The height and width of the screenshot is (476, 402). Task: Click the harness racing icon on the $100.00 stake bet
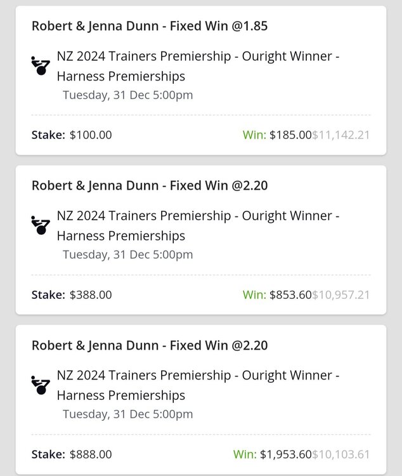39,65
